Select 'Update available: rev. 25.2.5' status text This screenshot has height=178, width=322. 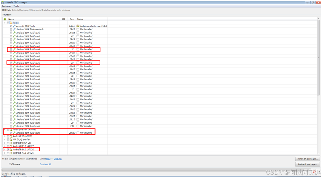(93, 26)
